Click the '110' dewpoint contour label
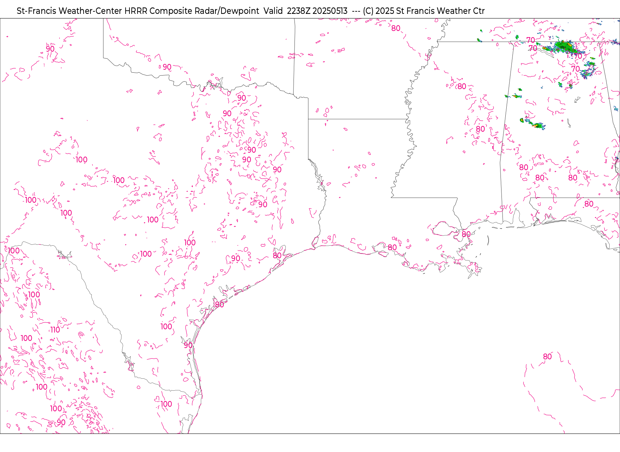Image resolution: width=620 pixels, height=452 pixels. click(55, 330)
